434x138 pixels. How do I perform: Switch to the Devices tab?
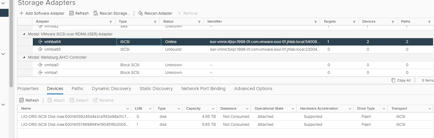(55, 89)
